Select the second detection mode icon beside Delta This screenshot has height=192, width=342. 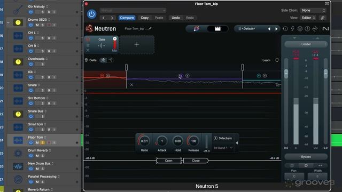click(111, 60)
